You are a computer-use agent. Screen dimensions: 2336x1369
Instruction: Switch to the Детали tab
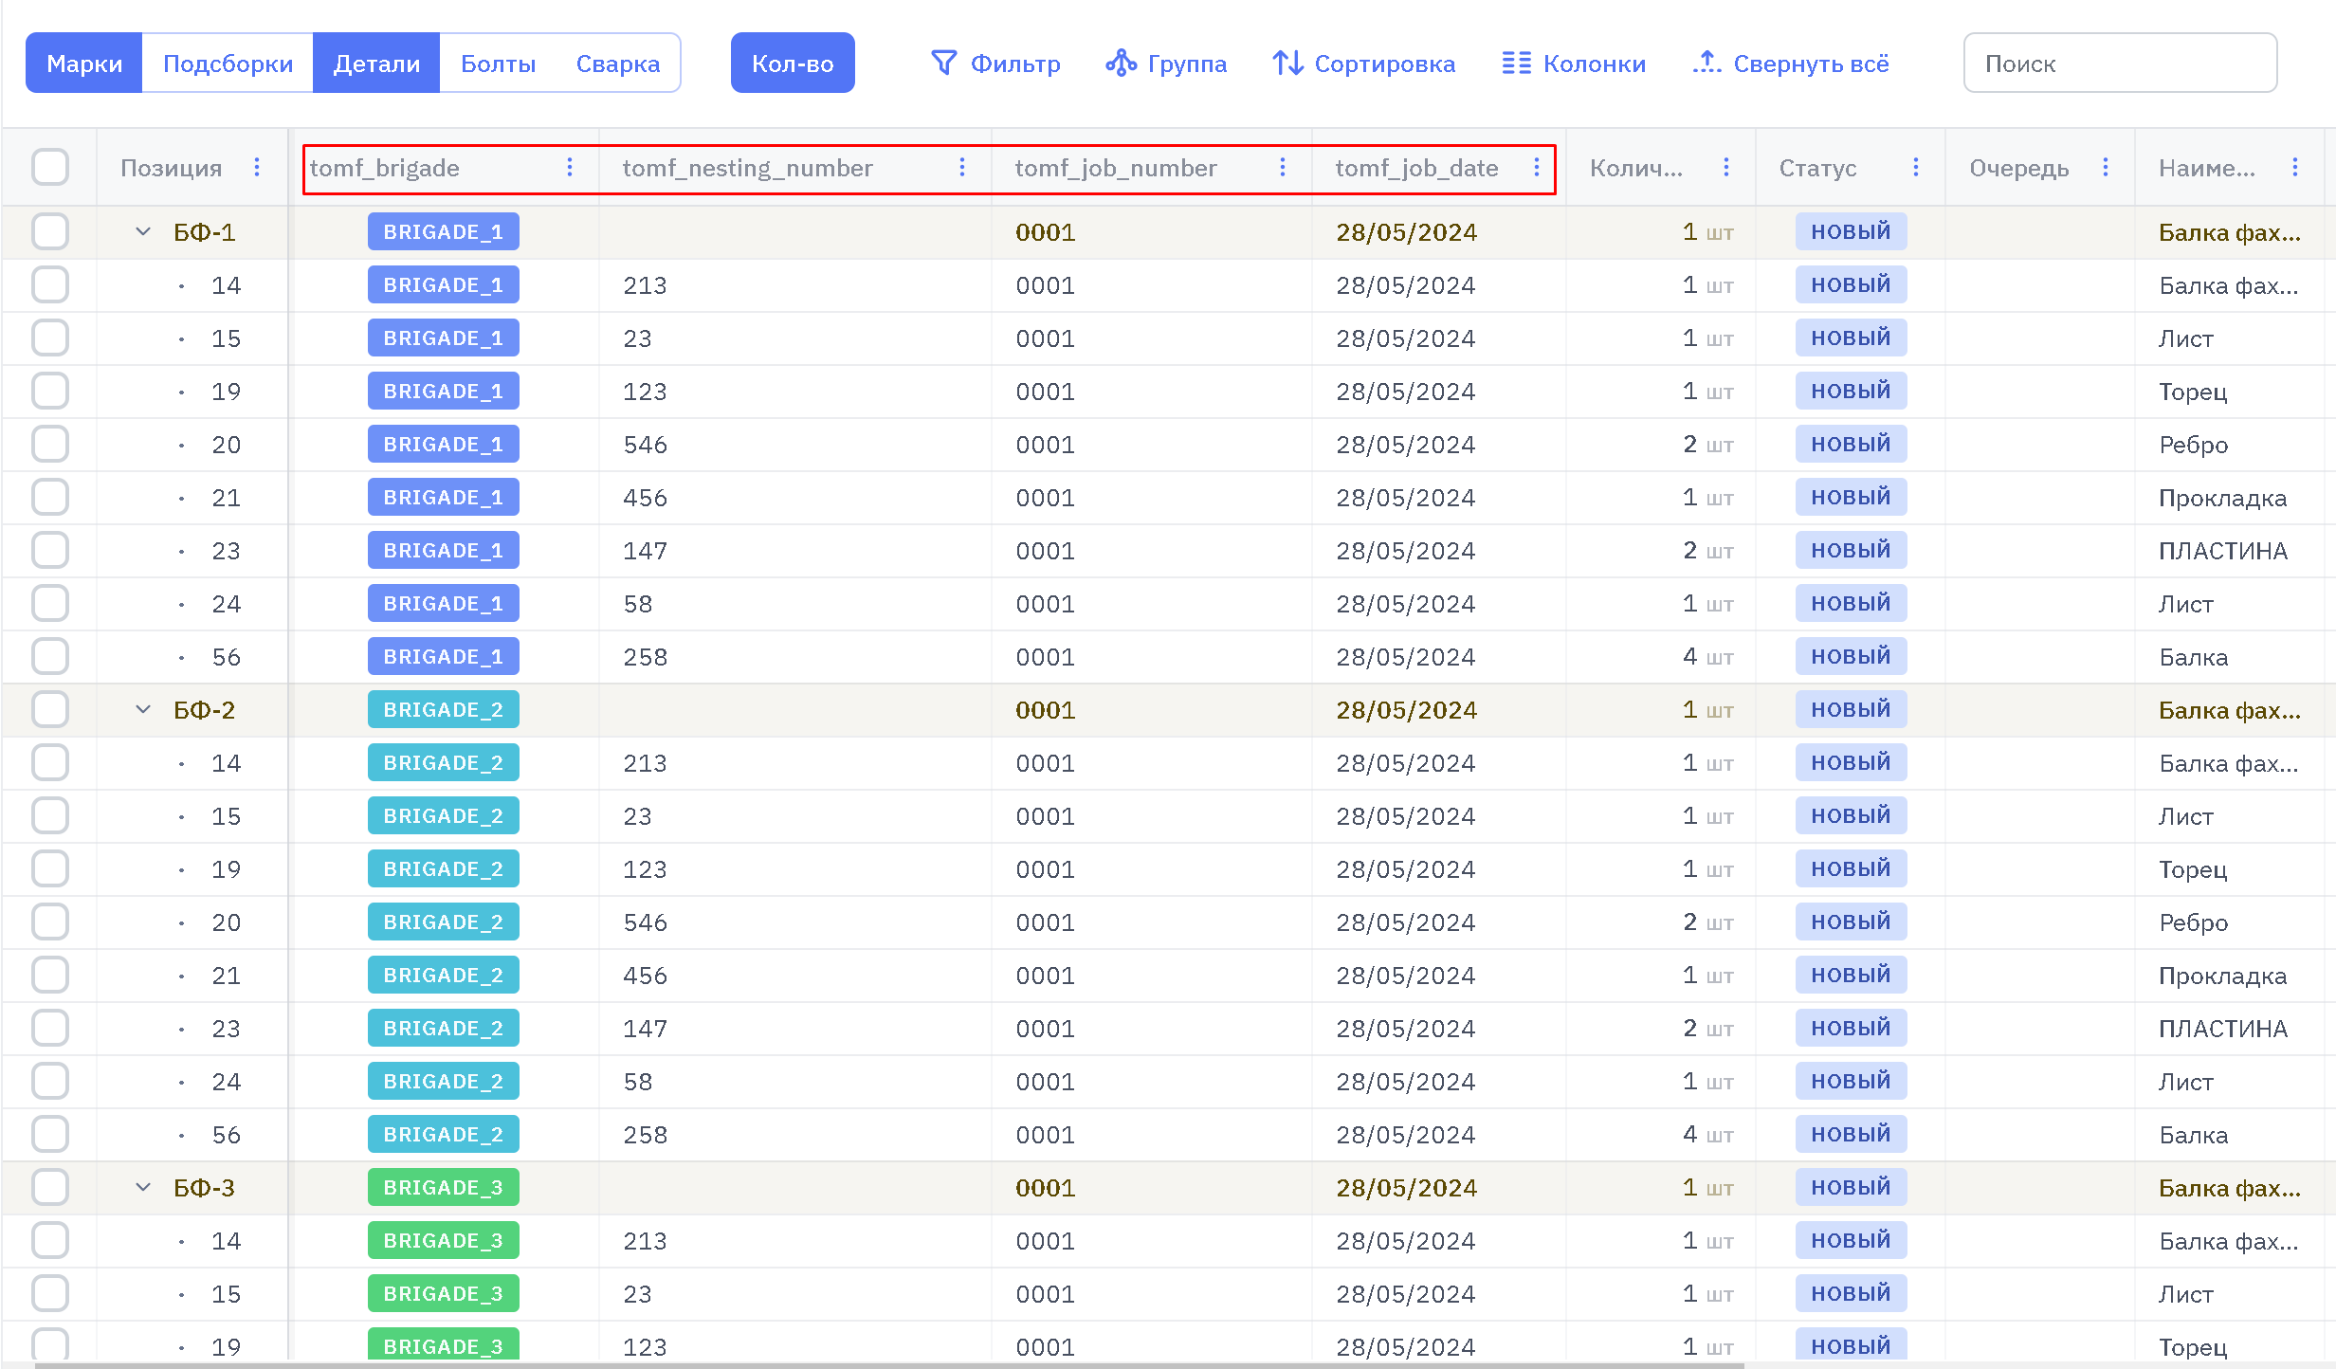(376, 63)
